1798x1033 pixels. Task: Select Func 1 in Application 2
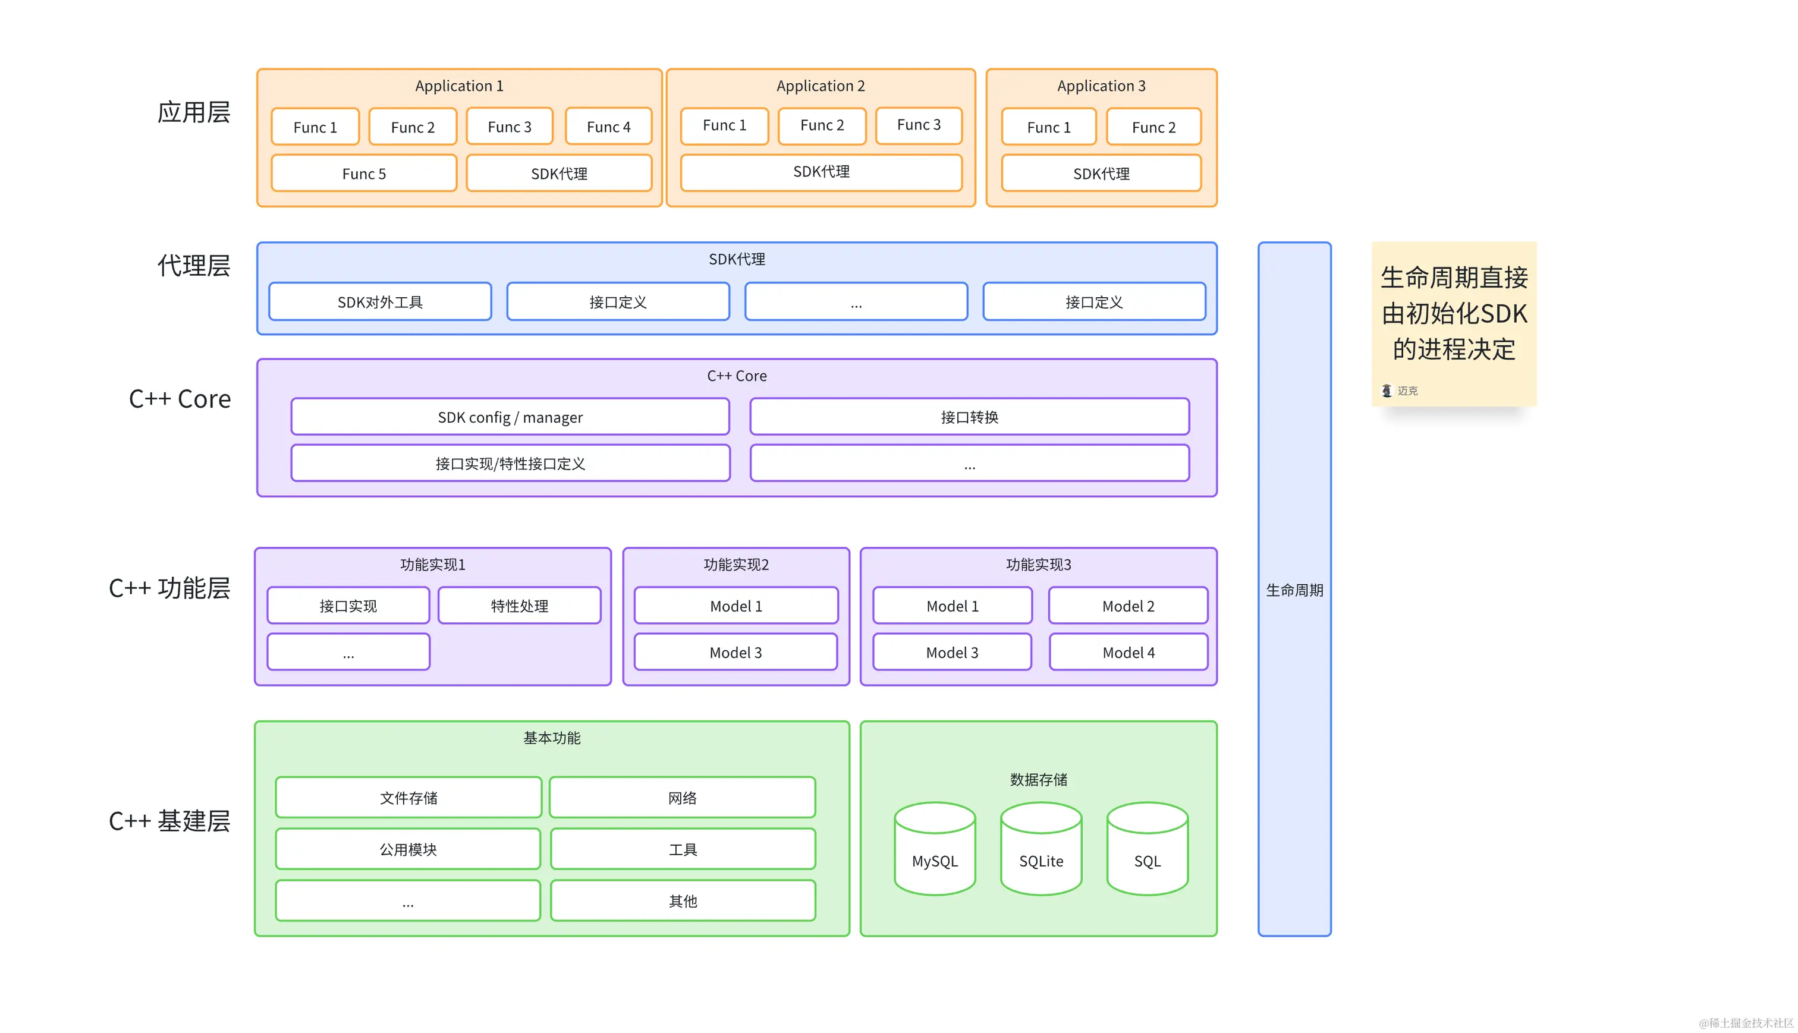tap(724, 125)
